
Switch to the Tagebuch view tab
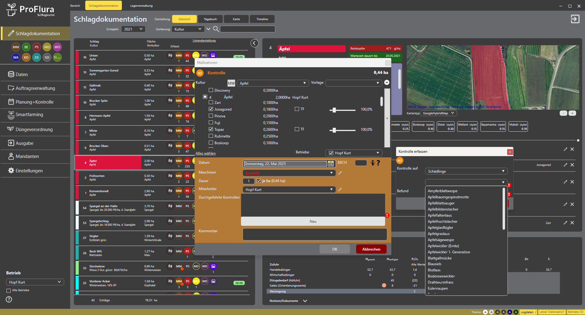[x=210, y=19]
